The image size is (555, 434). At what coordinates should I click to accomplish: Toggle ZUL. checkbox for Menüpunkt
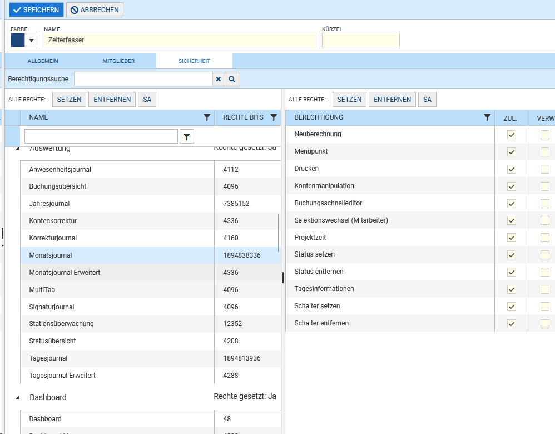(x=512, y=152)
